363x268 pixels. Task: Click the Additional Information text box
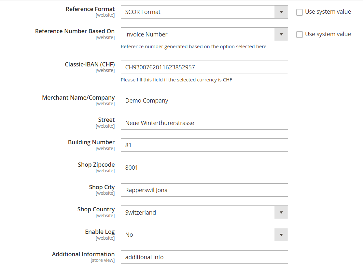[204, 257]
